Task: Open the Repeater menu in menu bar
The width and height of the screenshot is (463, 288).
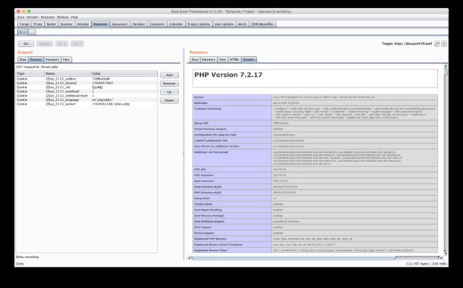Action: 48,17
